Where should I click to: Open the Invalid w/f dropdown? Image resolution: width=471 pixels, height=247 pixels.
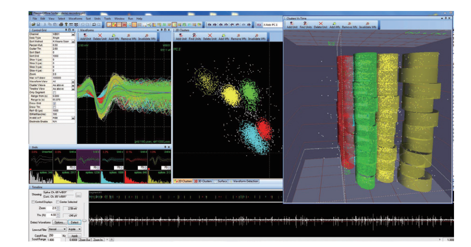pos(73,118)
